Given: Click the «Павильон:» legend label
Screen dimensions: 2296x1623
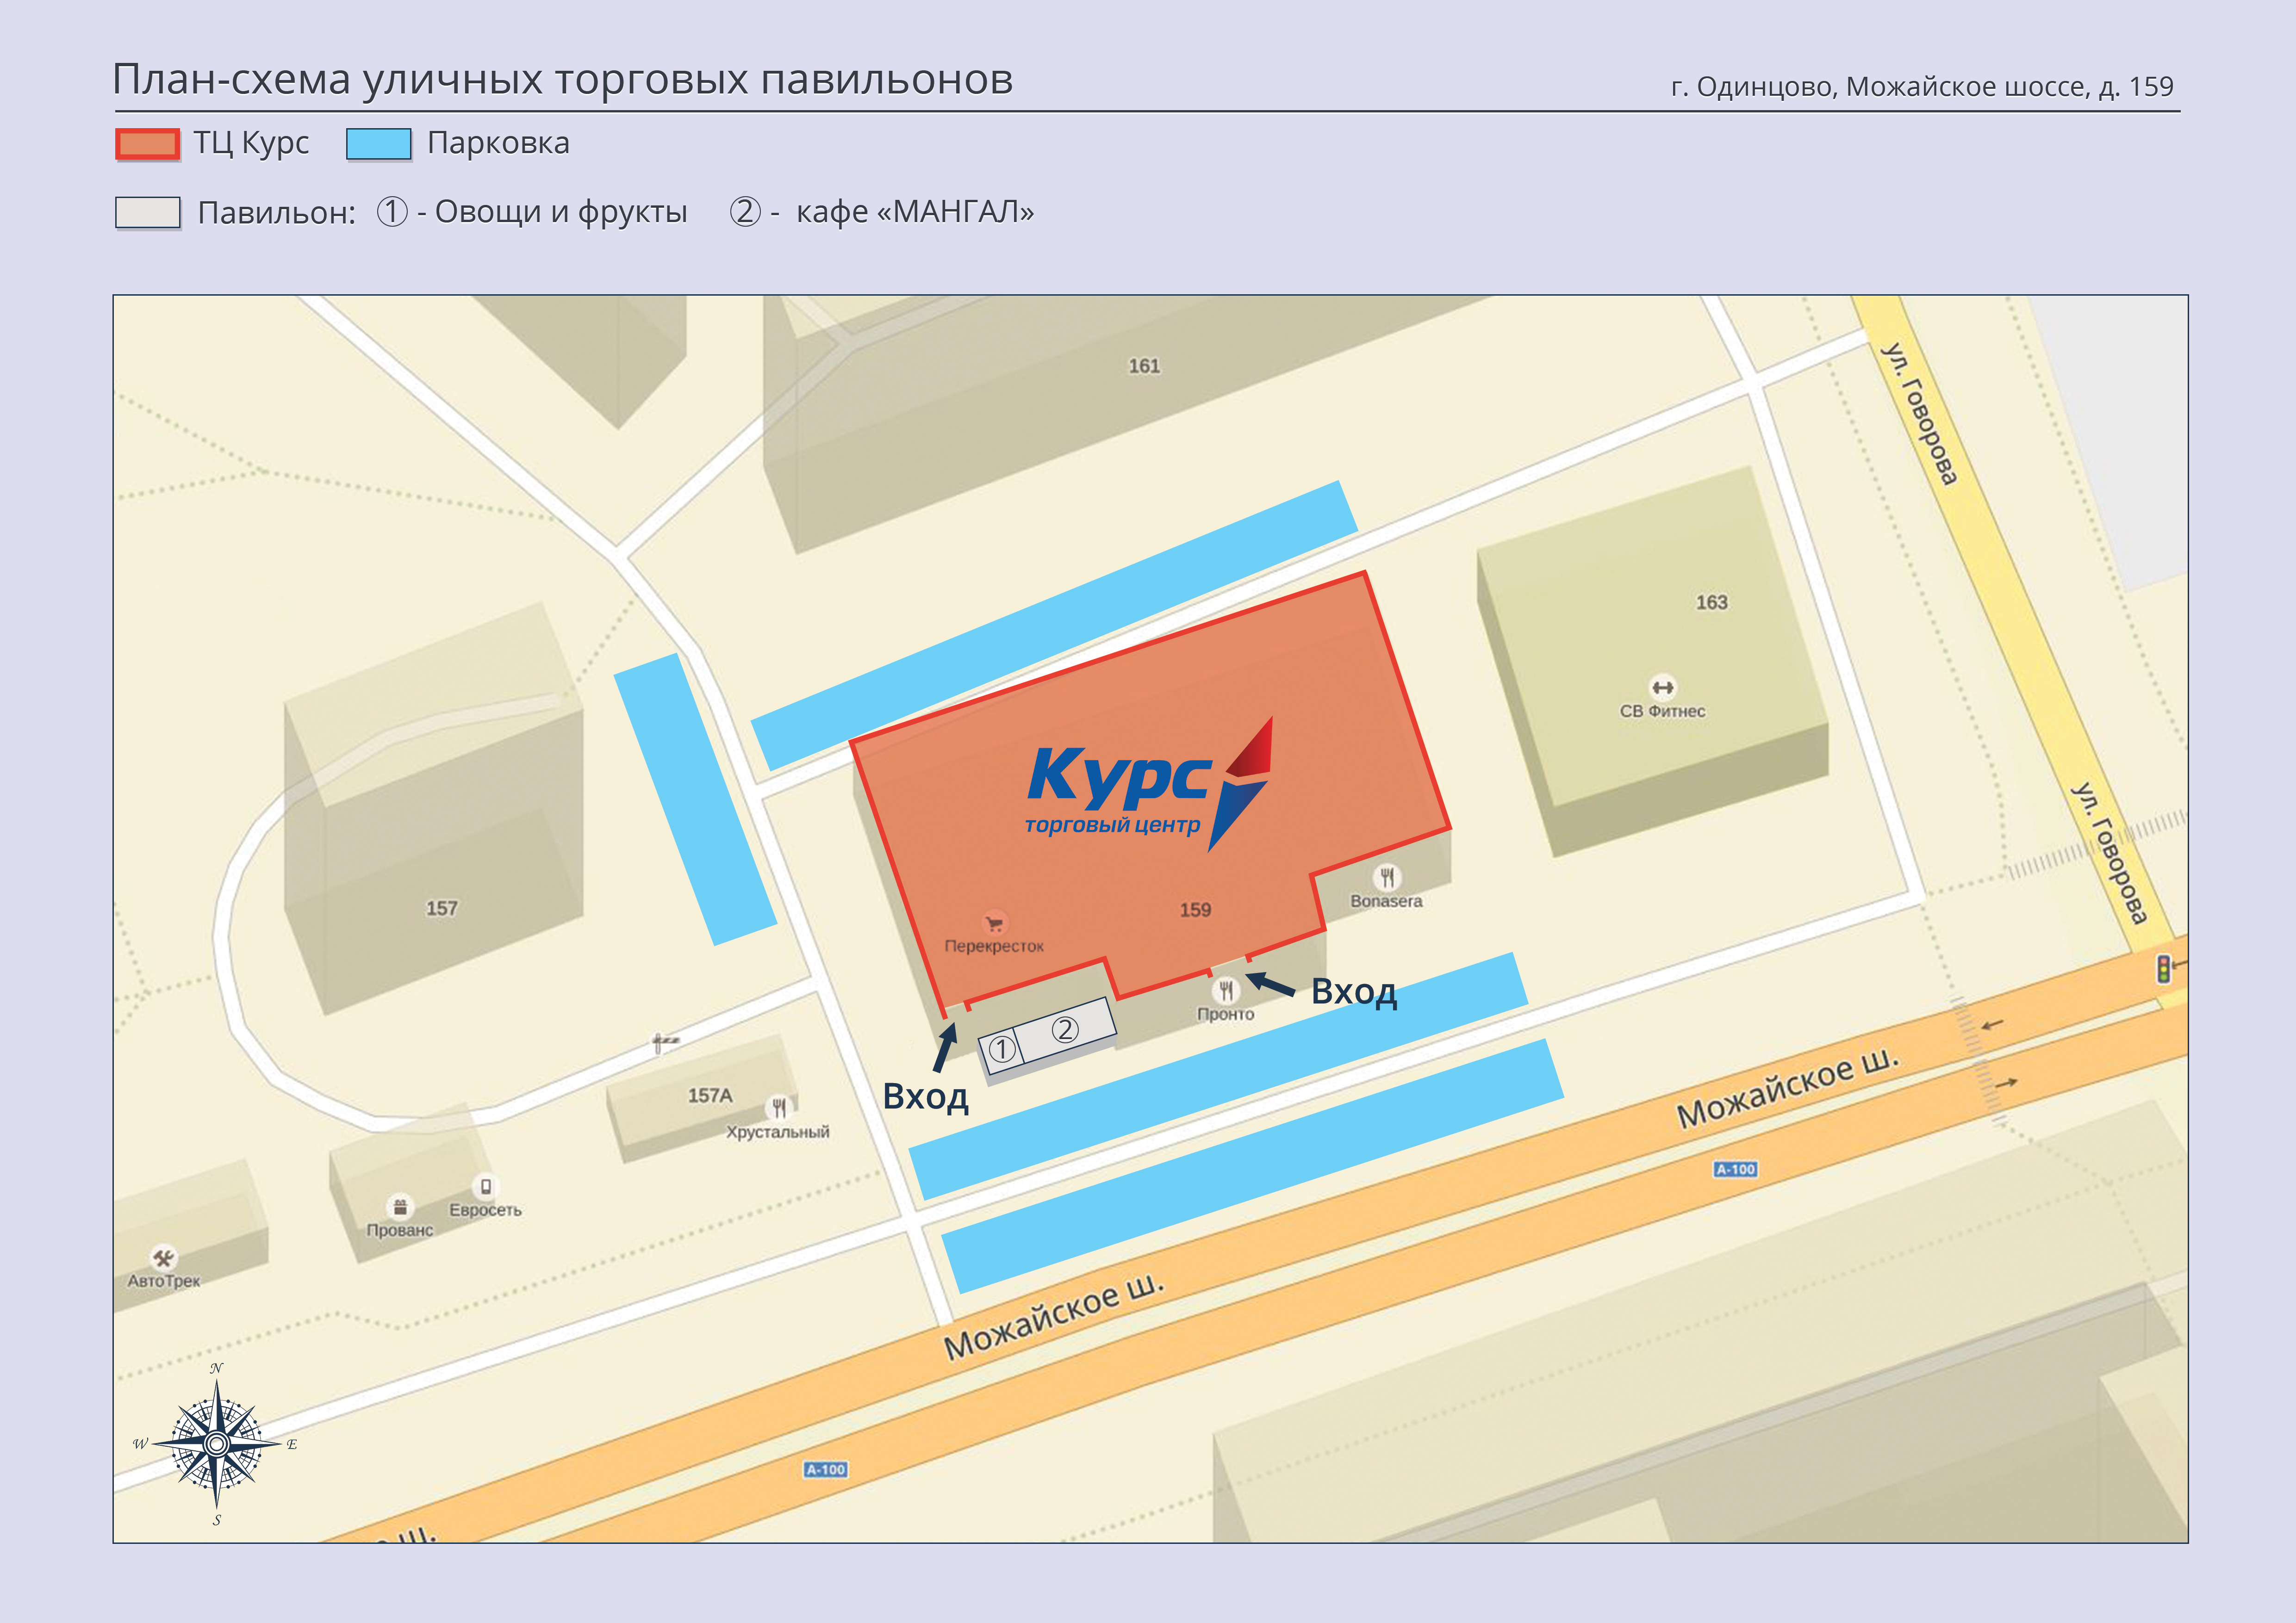Looking at the screenshot, I should [277, 213].
